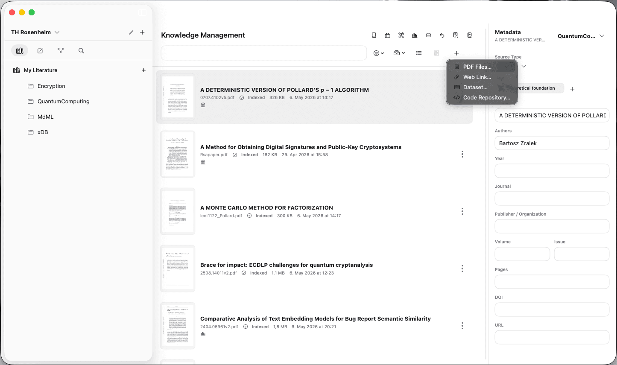
Task: Click the Authors field containing Bartosz Zralek
Action: (552, 143)
